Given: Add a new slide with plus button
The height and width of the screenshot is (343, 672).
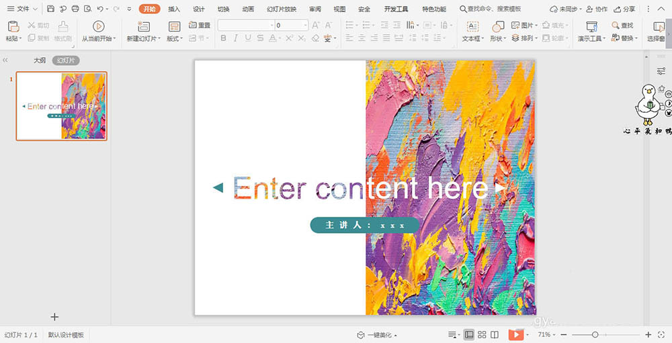Looking at the screenshot, I should [x=54, y=317].
